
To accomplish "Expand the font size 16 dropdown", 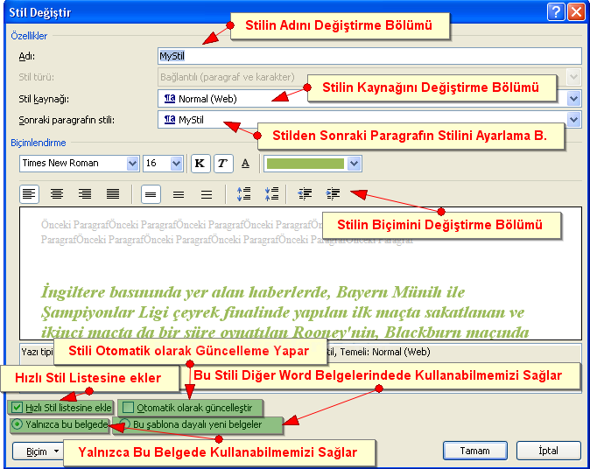I will [176, 164].
